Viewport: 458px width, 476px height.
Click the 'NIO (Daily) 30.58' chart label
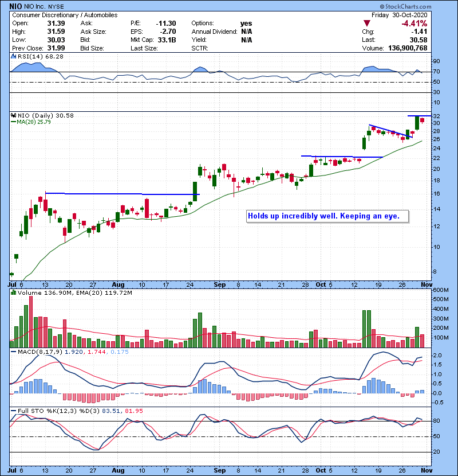(45, 115)
